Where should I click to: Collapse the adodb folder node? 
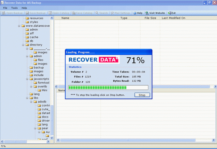click(31, 102)
